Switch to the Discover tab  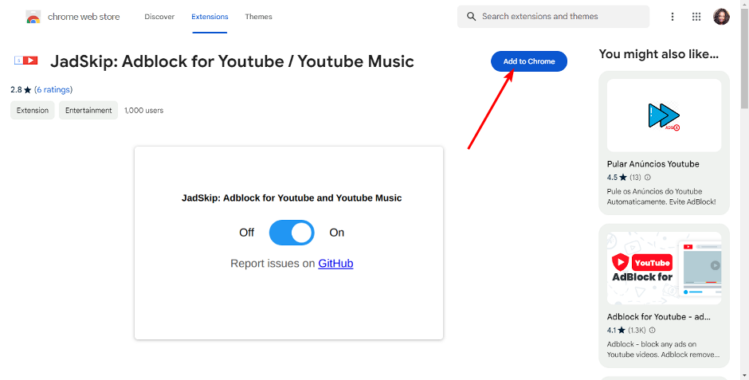click(159, 17)
